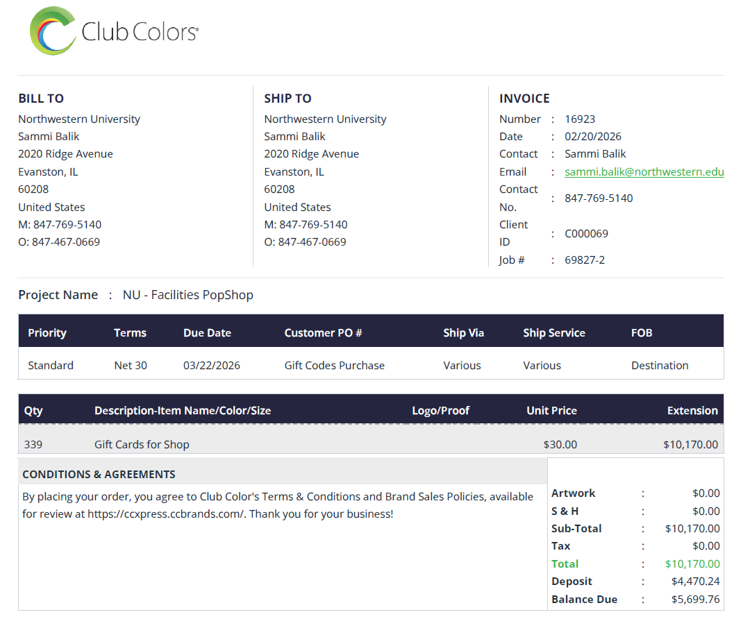This screenshot has height=619, width=734.
Task: Click the project name NU - Facilities PopShop
Action: (187, 295)
